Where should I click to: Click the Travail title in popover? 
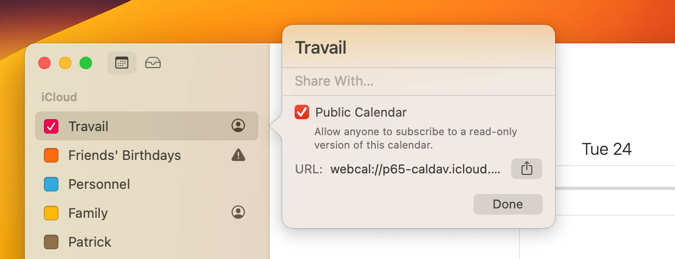coord(320,48)
